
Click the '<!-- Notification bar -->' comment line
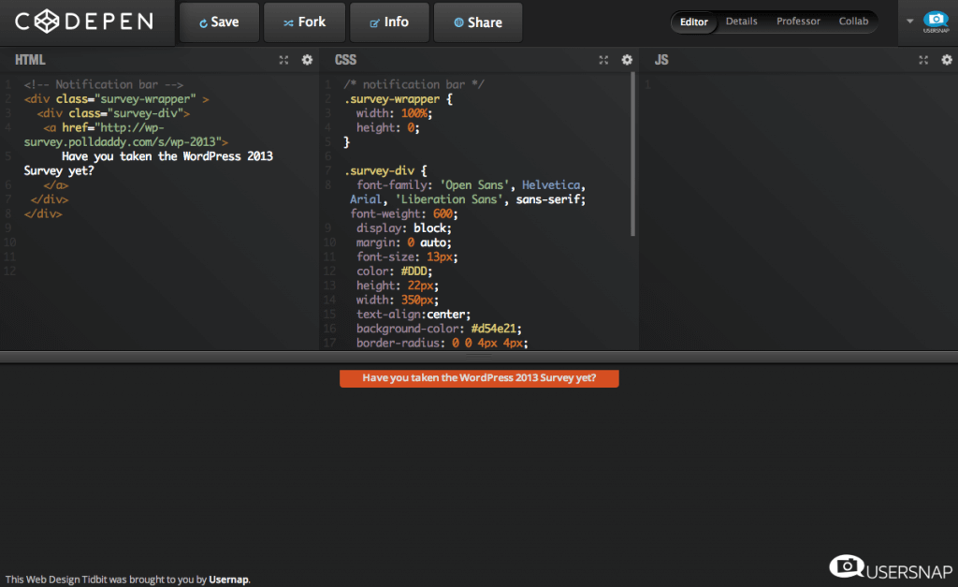tap(103, 84)
